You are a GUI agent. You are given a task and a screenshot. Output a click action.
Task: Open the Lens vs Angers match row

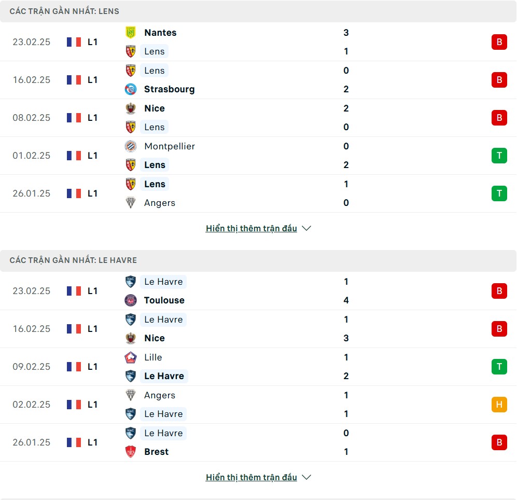click(258, 193)
